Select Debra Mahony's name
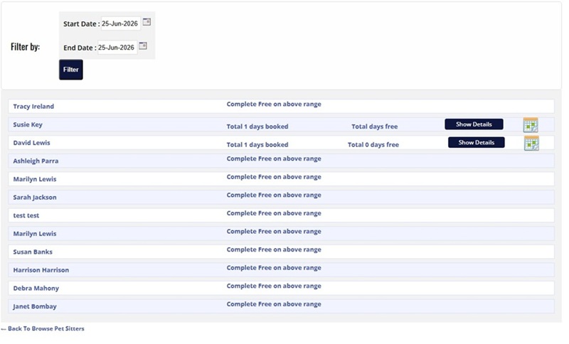 36,288
